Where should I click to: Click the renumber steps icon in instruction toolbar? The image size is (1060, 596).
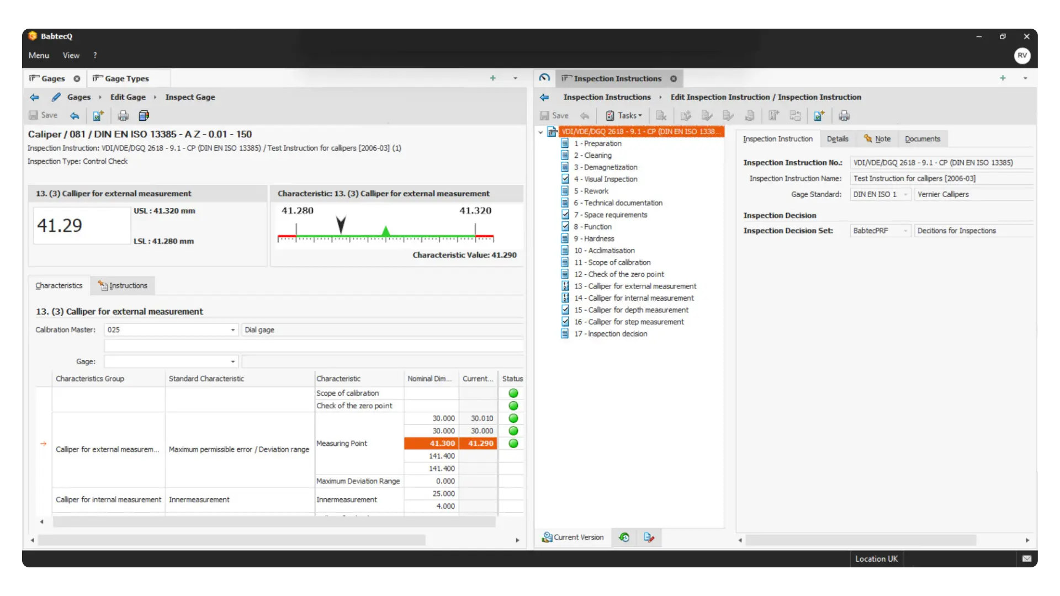774,115
